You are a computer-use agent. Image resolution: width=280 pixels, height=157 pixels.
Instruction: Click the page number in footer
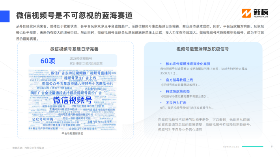272,146
